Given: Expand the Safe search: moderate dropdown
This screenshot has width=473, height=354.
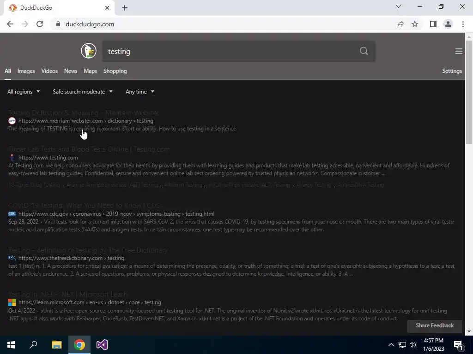Looking at the screenshot, I should click(x=83, y=92).
